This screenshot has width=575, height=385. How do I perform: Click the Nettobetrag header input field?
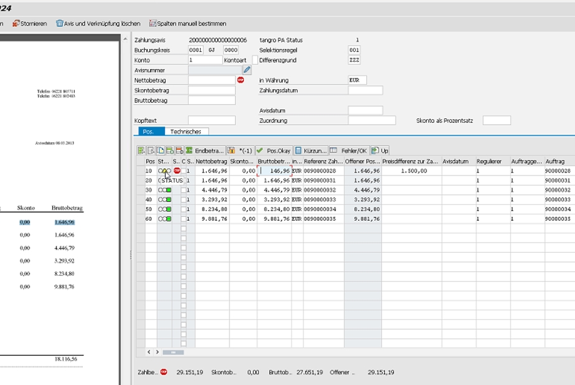point(211,80)
